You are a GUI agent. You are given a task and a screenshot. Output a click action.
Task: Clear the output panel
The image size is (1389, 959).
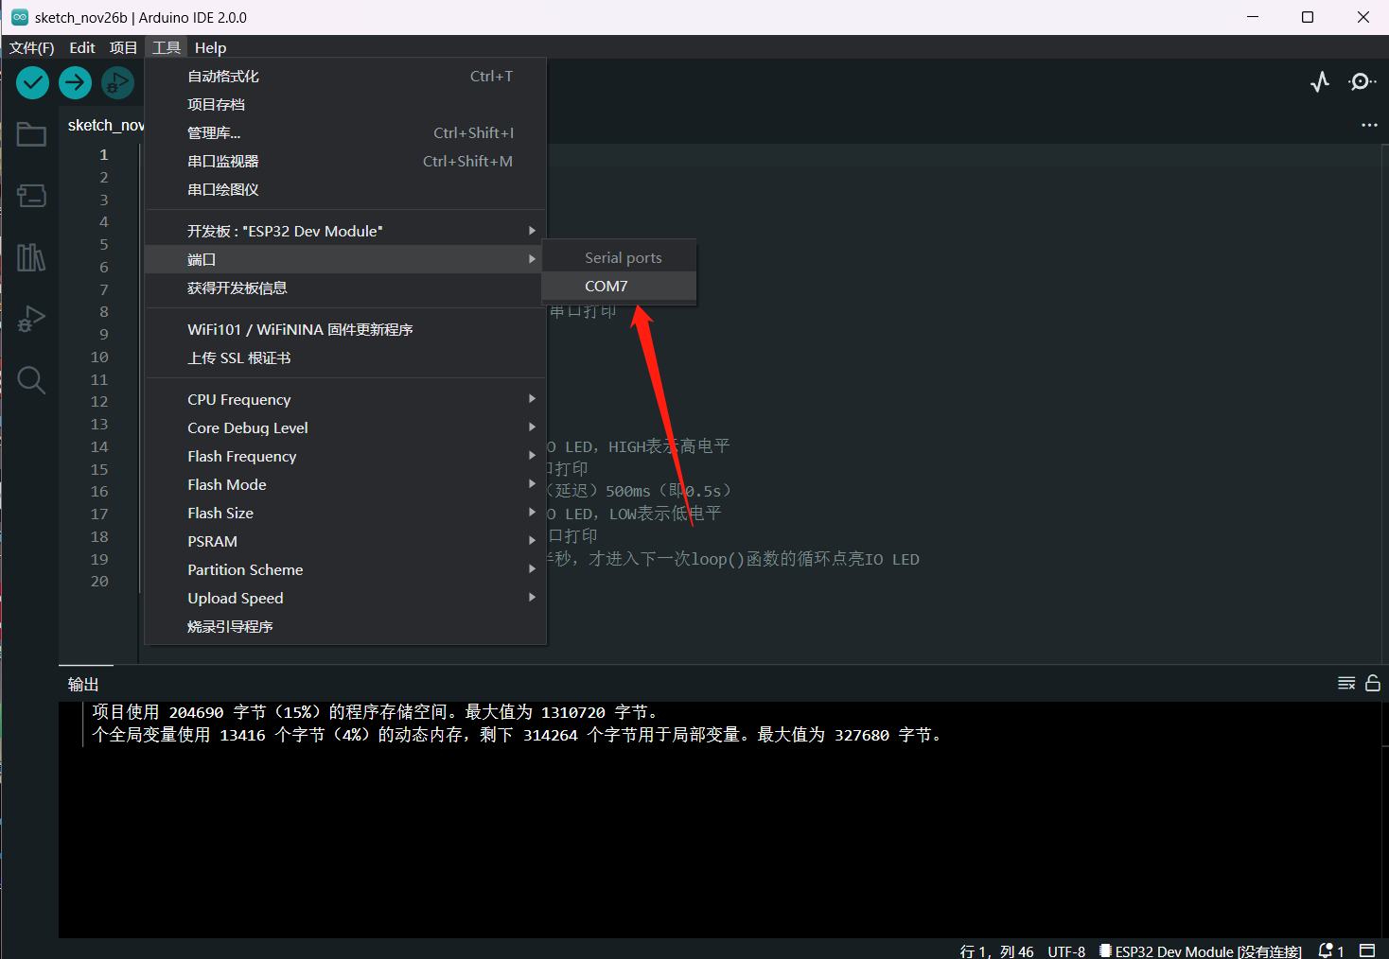pyautogui.click(x=1346, y=683)
